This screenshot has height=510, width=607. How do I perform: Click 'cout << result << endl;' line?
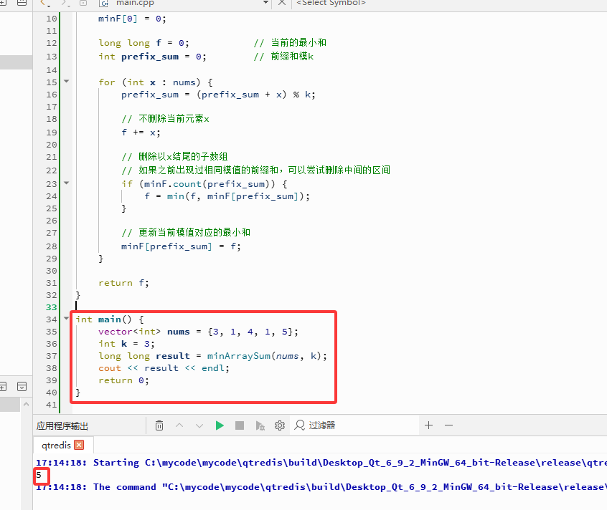click(164, 368)
